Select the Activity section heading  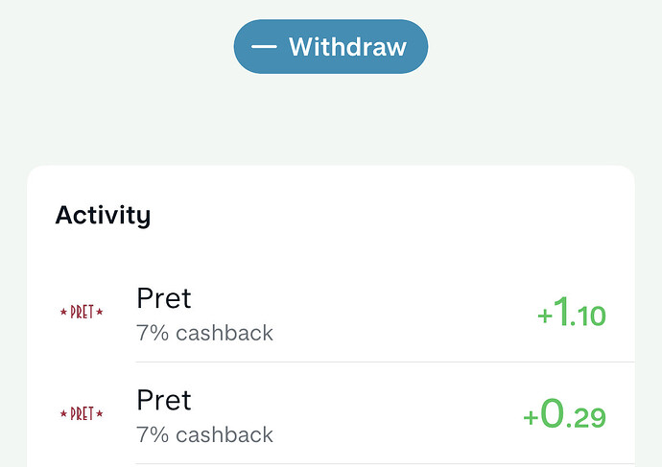coord(103,215)
